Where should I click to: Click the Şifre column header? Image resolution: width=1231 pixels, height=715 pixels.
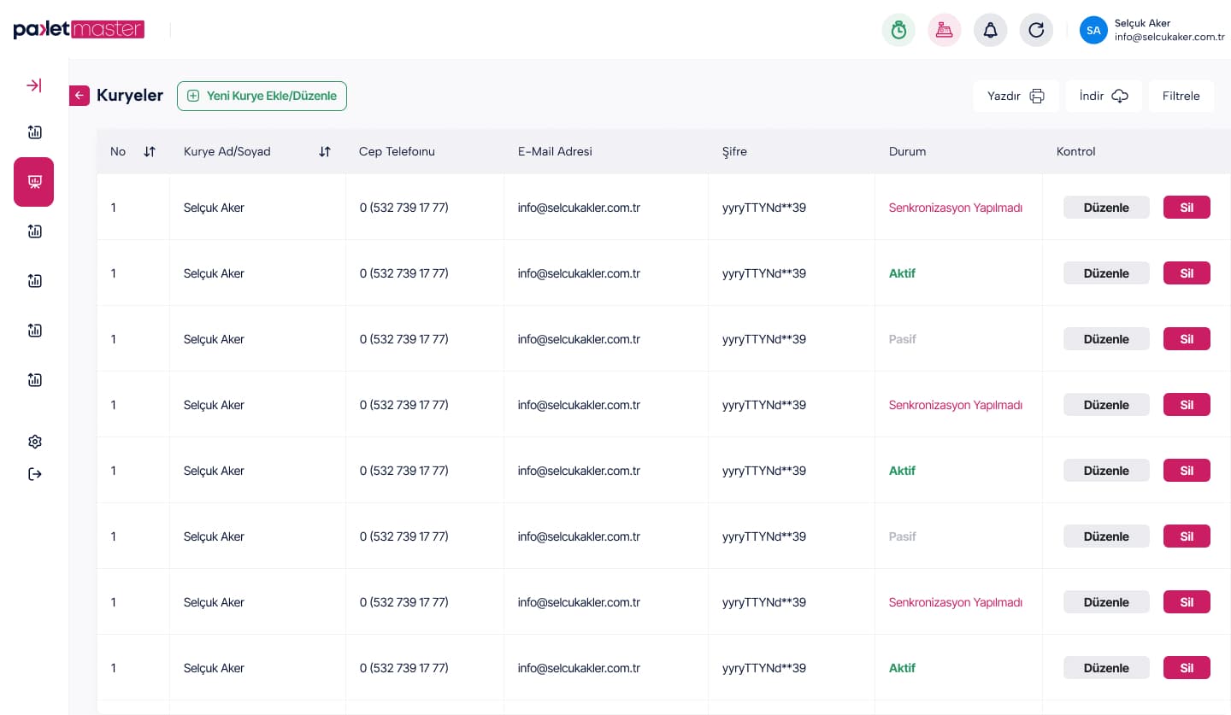[734, 152]
